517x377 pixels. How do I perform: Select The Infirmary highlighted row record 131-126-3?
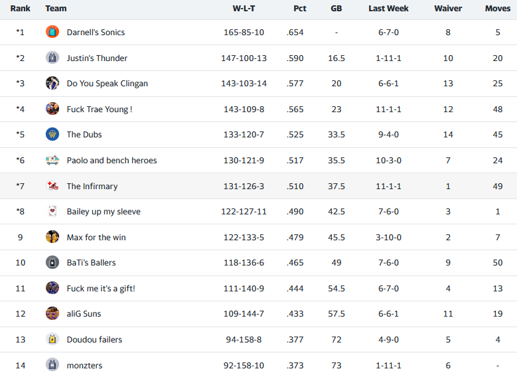[x=244, y=186]
